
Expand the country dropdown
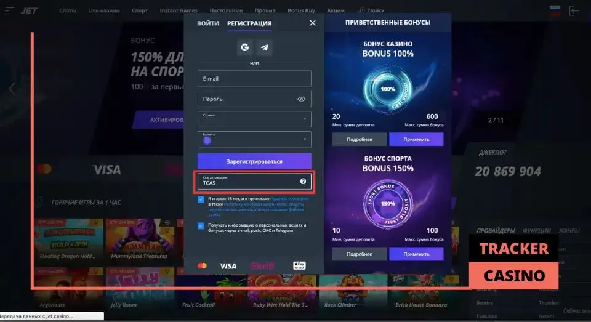click(x=254, y=119)
